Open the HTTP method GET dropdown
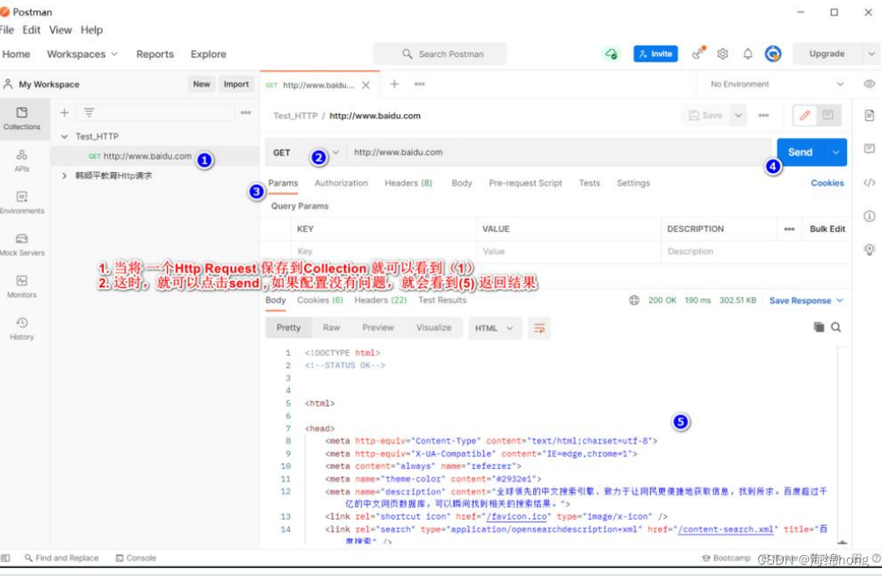Image resolution: width=882 pixels, height=576 pixels. [x=306, y=152]
